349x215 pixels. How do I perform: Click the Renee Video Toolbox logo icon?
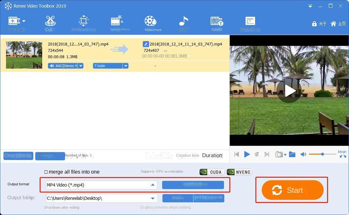coord(8,6)
